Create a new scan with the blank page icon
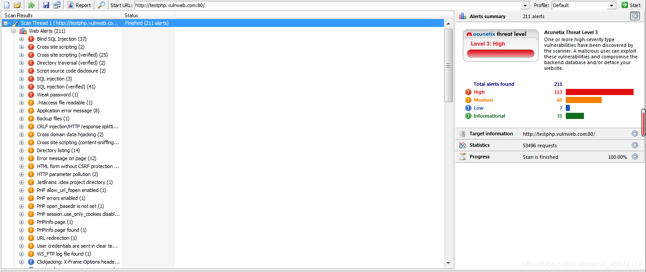646x272 pixels. click(x=6, y=5)
